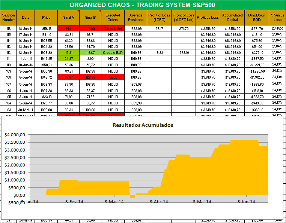Click Profit vs Loss $3.518,30 cell

pyautogui.click(x=208, y=28)
